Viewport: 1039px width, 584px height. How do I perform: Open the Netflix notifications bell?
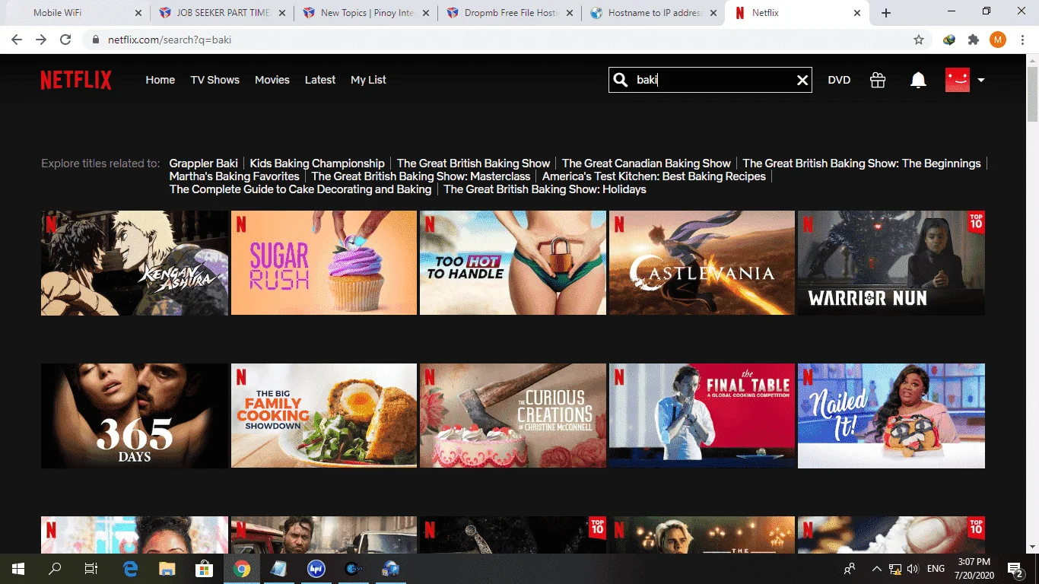coord(918,80)
